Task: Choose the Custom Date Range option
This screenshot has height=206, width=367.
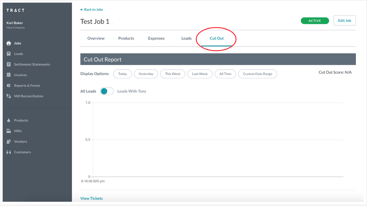Action: pos(258,74)
